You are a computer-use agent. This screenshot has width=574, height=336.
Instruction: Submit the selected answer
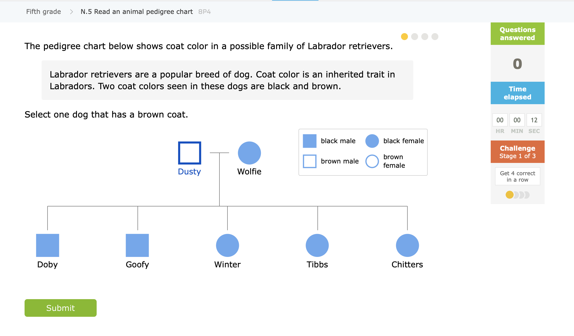(x=61, y=308)
